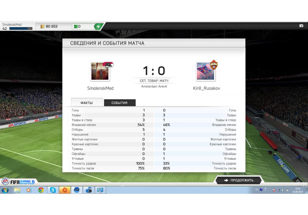Open the Skype taskbar icon
This screenshot has width=308, height=215.
tap(53, 190)
